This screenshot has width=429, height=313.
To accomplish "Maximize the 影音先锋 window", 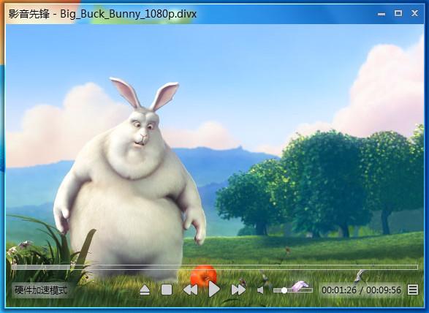I will [398, 13].
